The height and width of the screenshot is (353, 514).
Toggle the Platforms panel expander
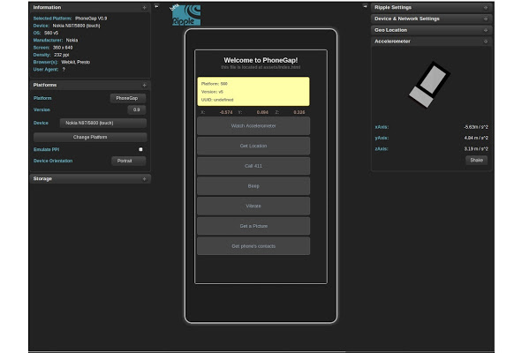coord(144,85)
